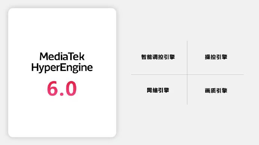Select the HyperEngine title text
Image resolution: width=259 pixels, height=145 pixels.
click(x=62, y=68)
